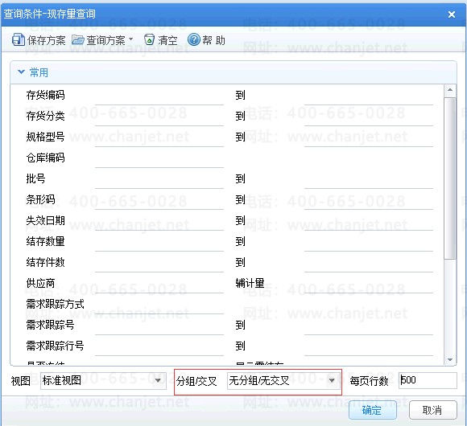Click the 清空 clear icon
This screenshot has width=467, height=426.
pos(149,39)
